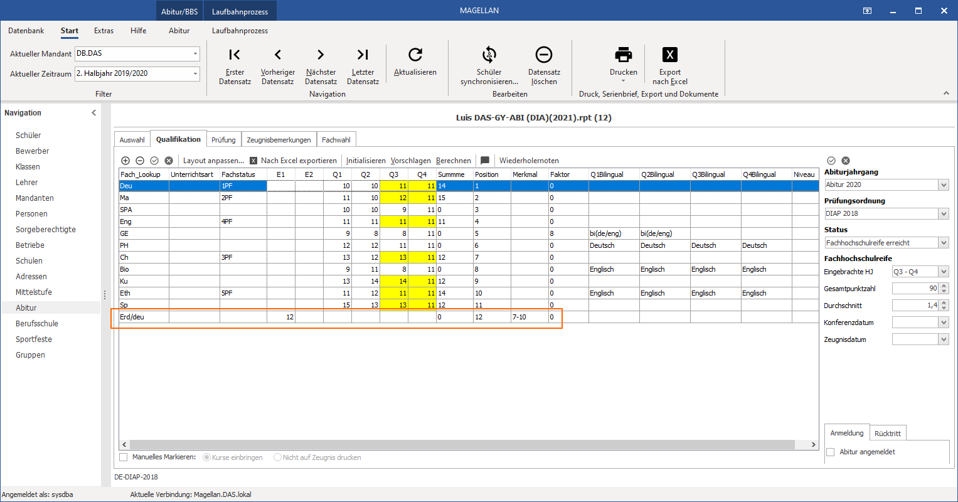This screenshot has width=958, height=502.
Task: Open Schüler in the Navigation list
Action: pos(28,136)
